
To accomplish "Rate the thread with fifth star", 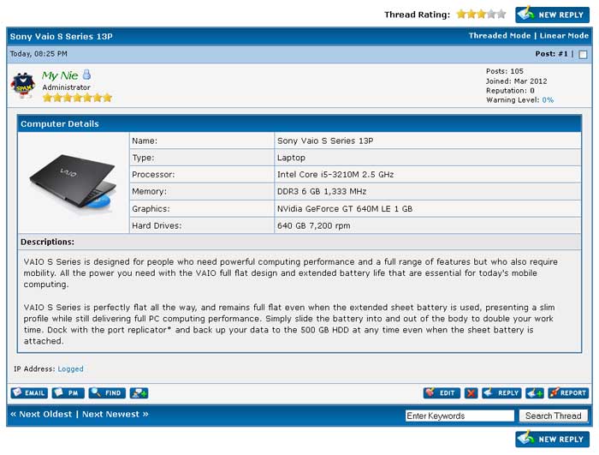I will click(x=502, y=14).
